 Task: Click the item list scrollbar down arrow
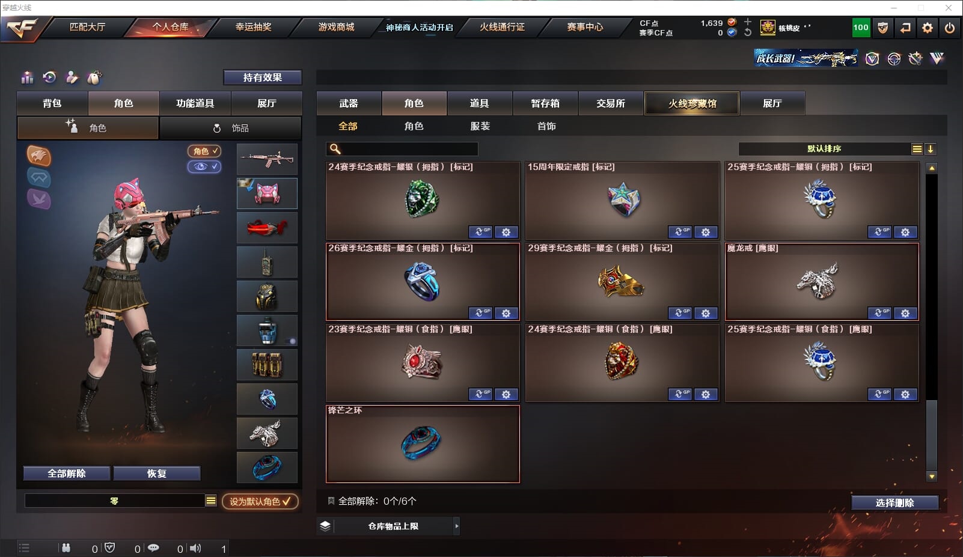tap(932, 476)
